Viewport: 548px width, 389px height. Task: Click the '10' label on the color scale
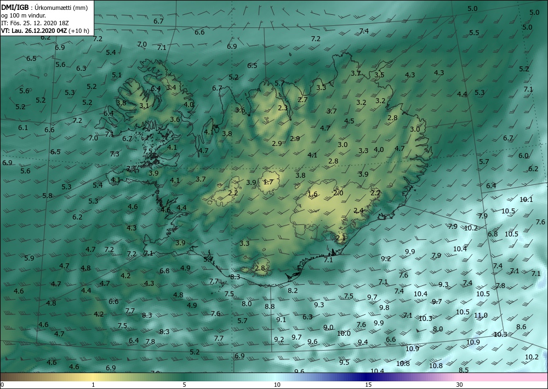point(277,385)
